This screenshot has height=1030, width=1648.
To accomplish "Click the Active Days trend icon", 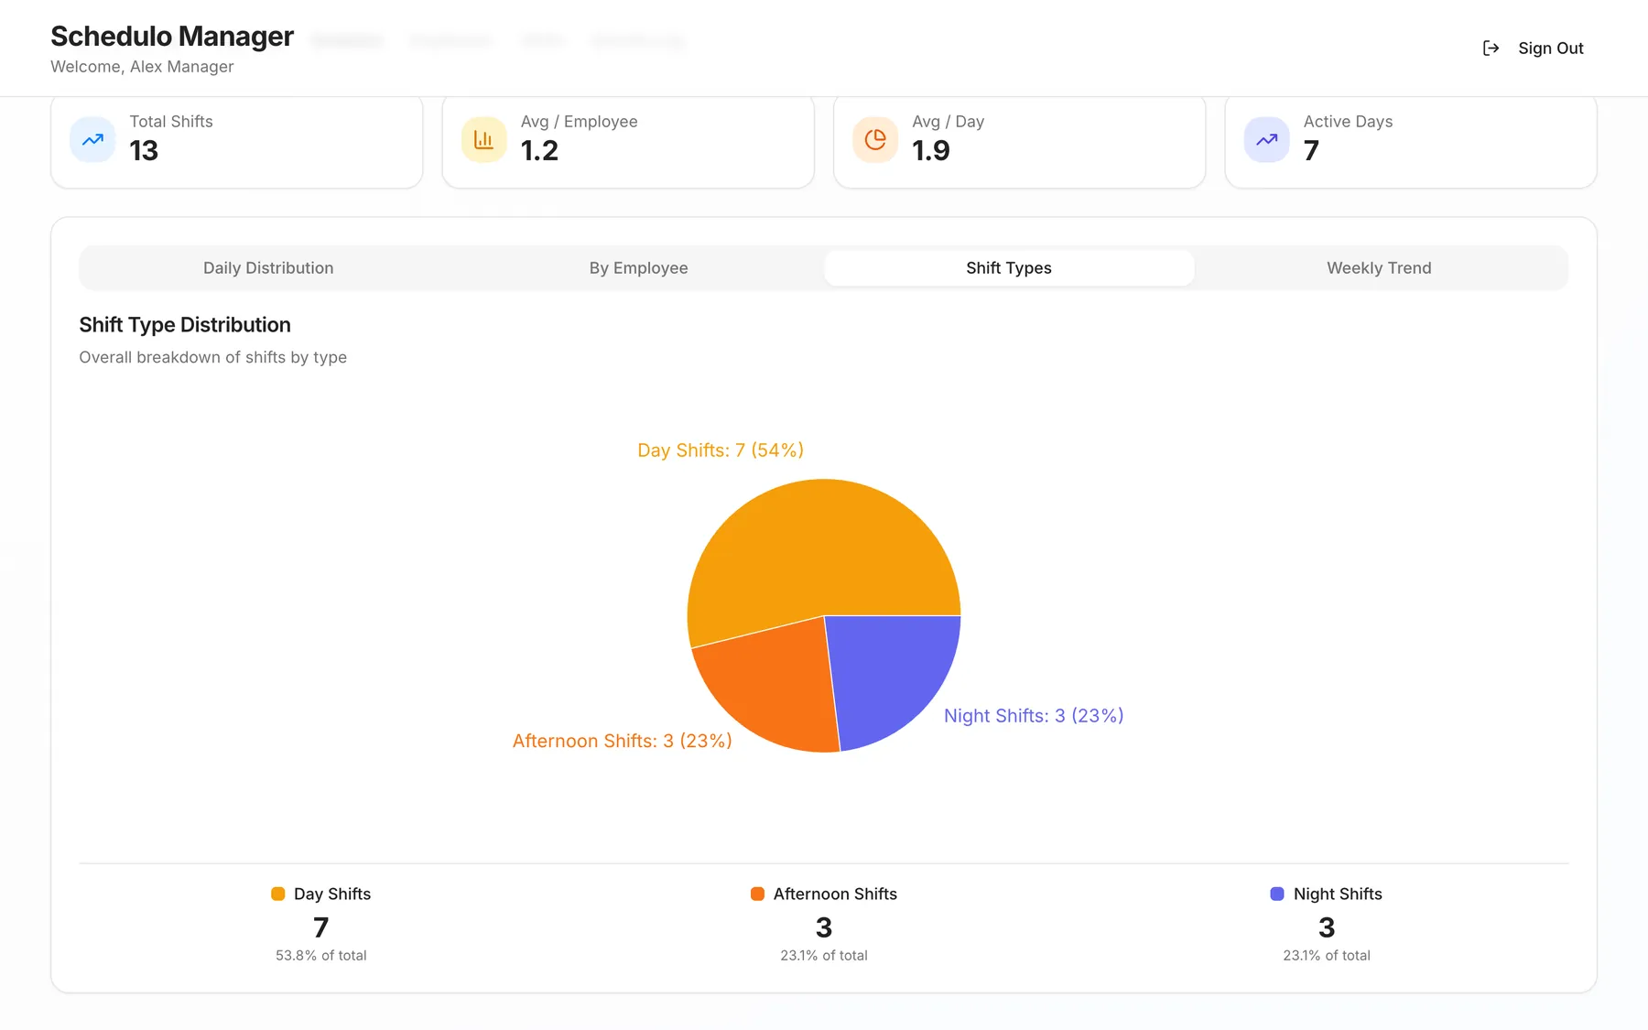I will click(1266, 139).
